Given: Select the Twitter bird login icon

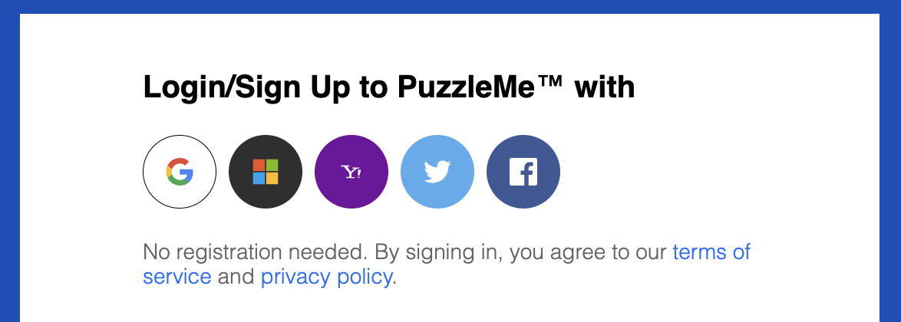Looking at the screenshot, I should pos(437,172).
